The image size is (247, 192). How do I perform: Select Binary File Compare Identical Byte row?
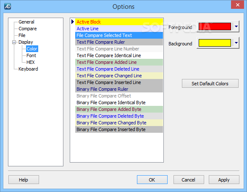[119, 103]
